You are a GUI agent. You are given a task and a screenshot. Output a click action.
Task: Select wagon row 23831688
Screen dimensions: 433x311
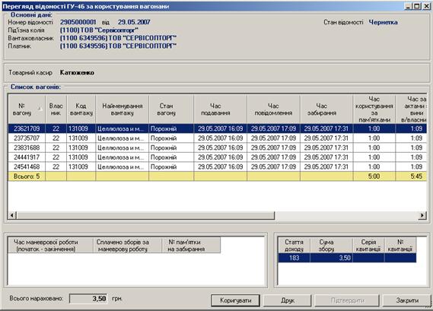click(x=218, y=148)
